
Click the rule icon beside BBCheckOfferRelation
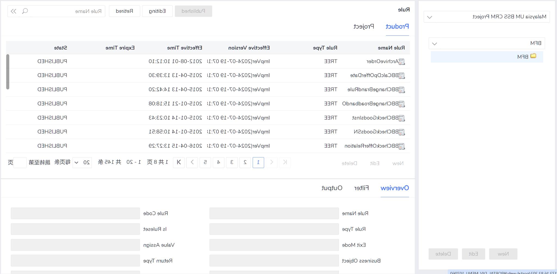(402, 146)
